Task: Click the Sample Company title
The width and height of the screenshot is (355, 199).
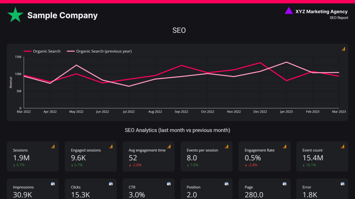Action: click(62, 15)
